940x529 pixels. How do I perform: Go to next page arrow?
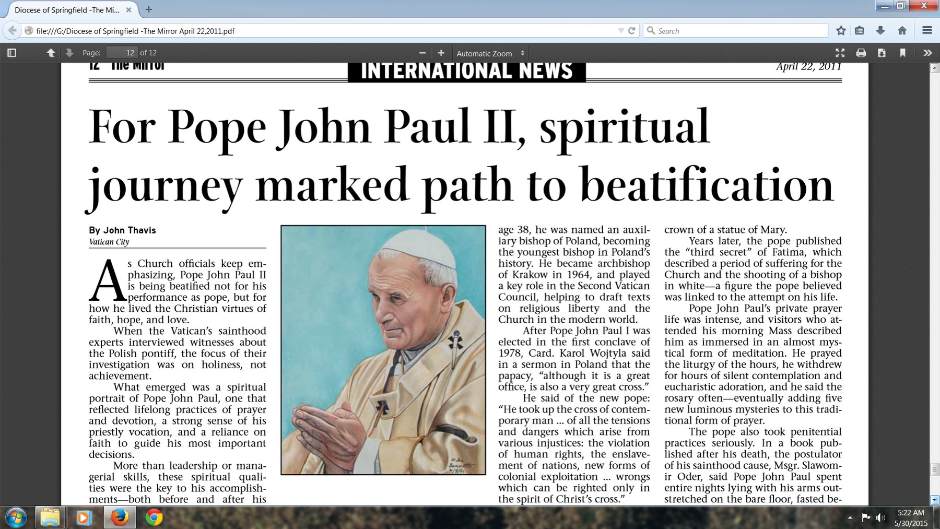(69, 53)
